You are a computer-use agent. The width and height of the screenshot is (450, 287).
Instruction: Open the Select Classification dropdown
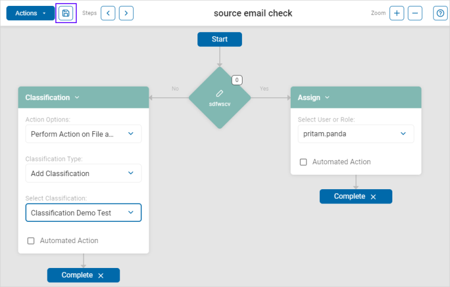83,213
